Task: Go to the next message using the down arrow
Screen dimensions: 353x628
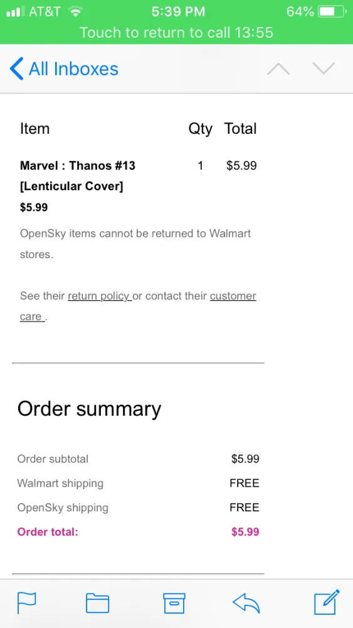Action: 324,69
